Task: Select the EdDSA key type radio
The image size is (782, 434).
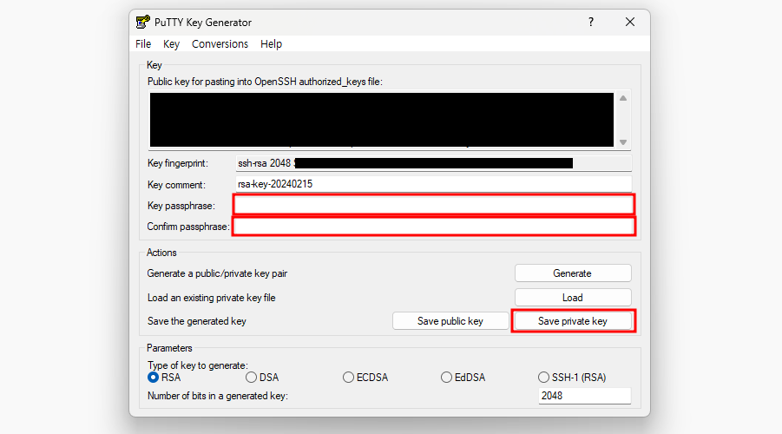Action: pyautogui.click(x=446, y=377)
